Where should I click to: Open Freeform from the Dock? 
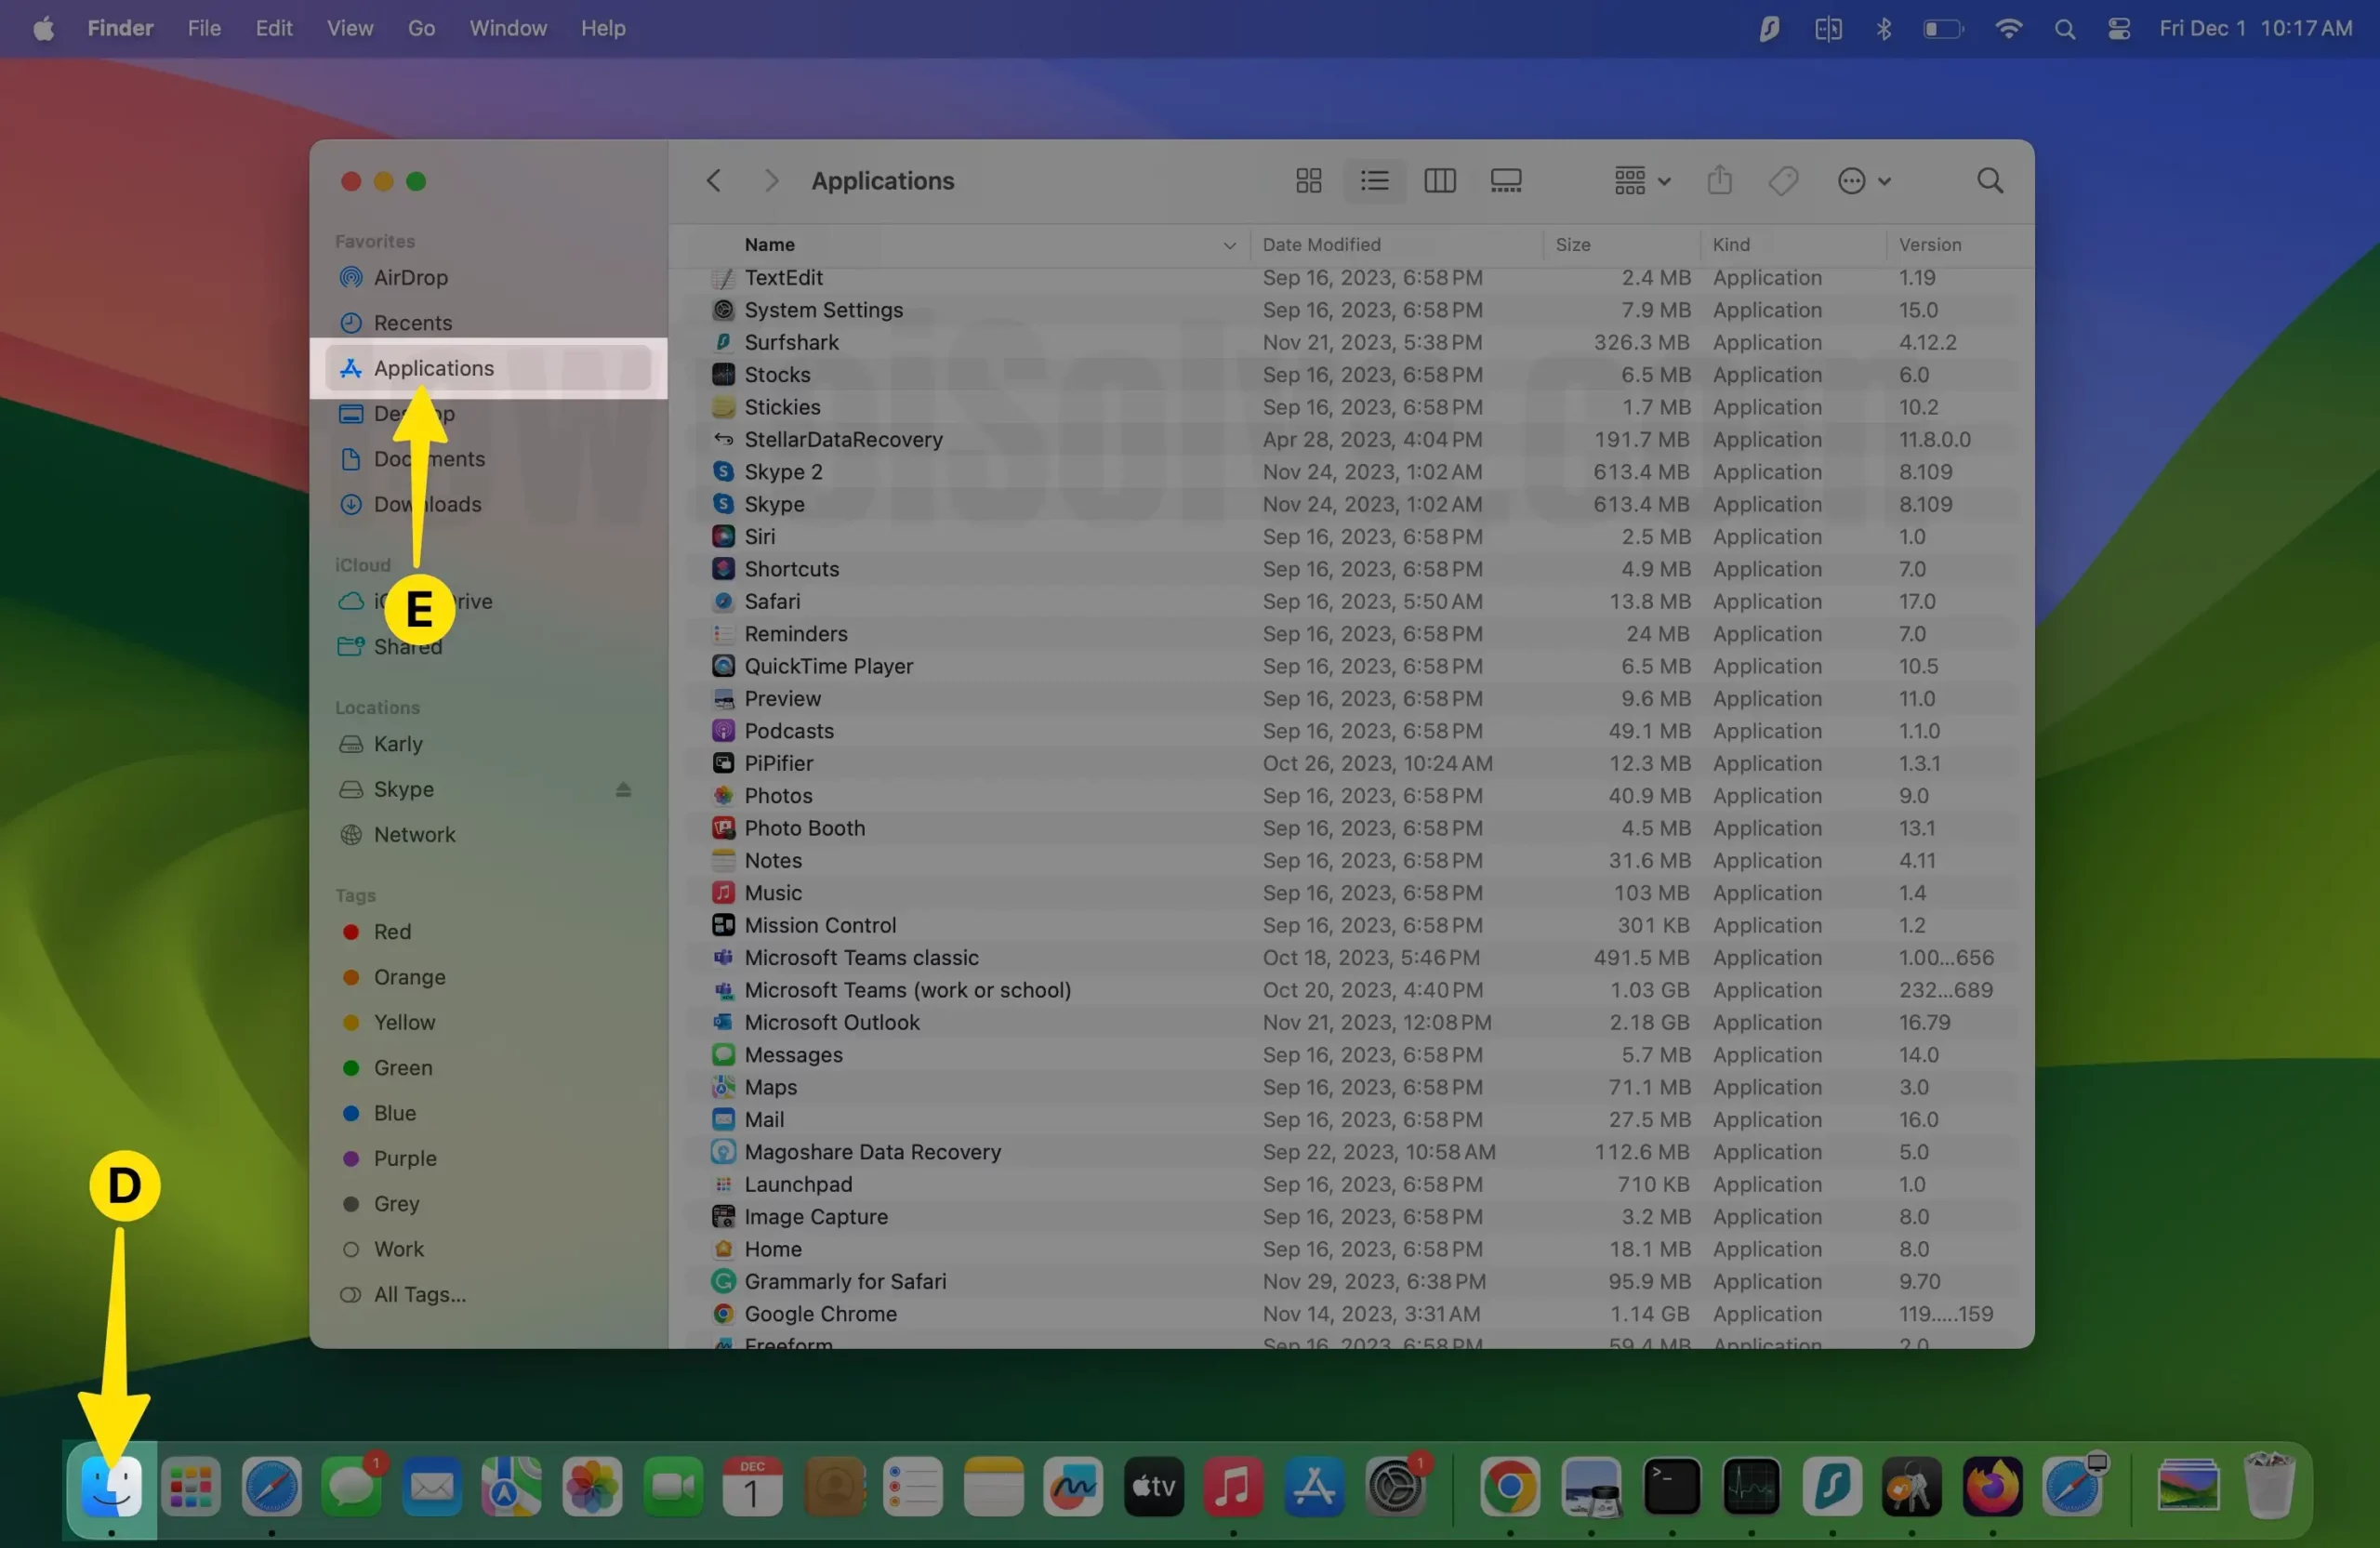tap(1073, 1486)
